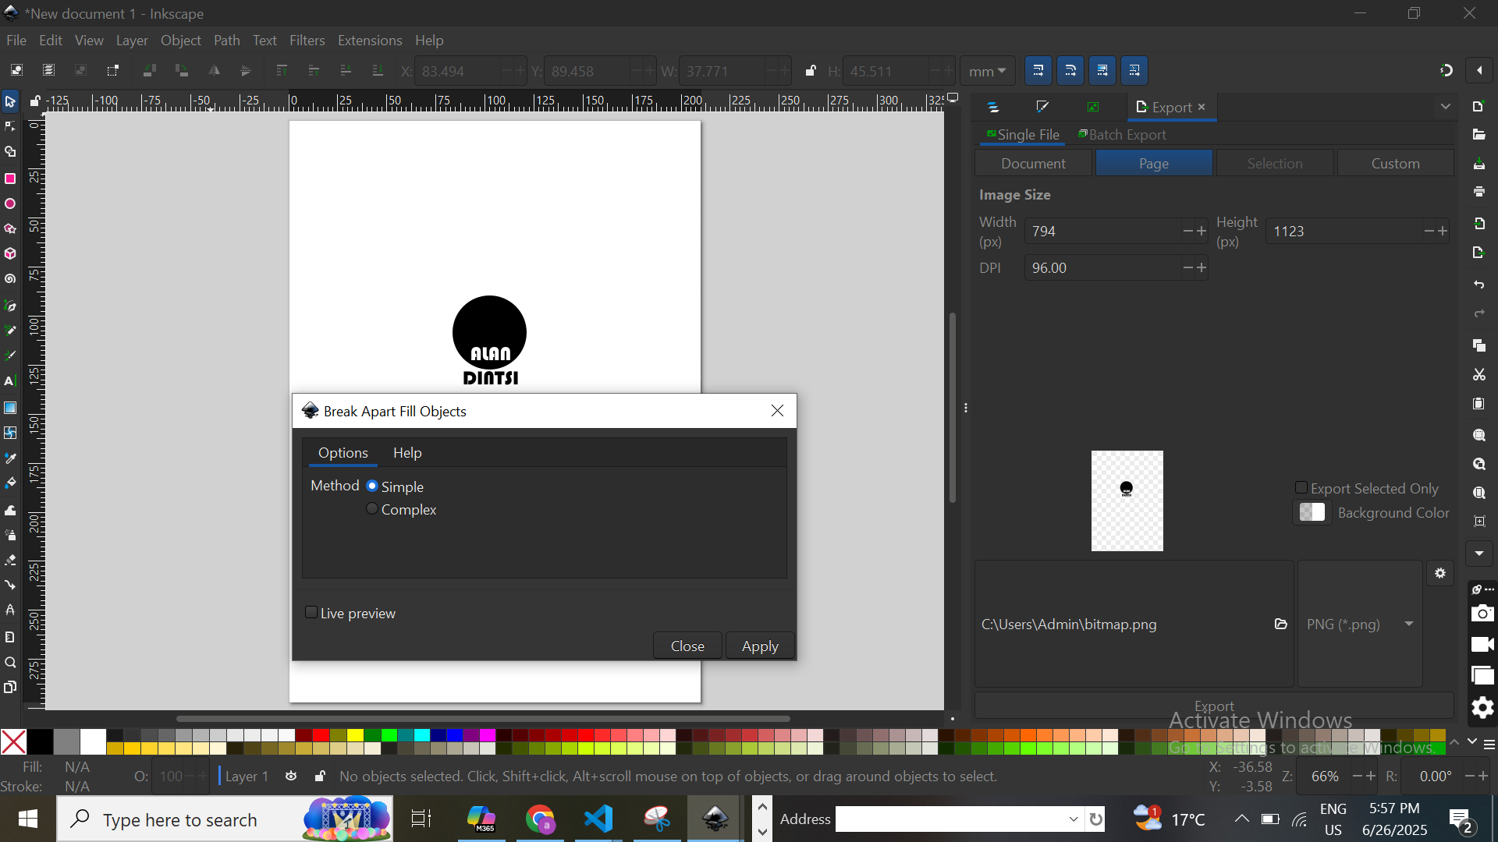The height and width of the screenshot is (842, 1498).
Task: Click Raise selection to top icon
Action: [282, 70]
